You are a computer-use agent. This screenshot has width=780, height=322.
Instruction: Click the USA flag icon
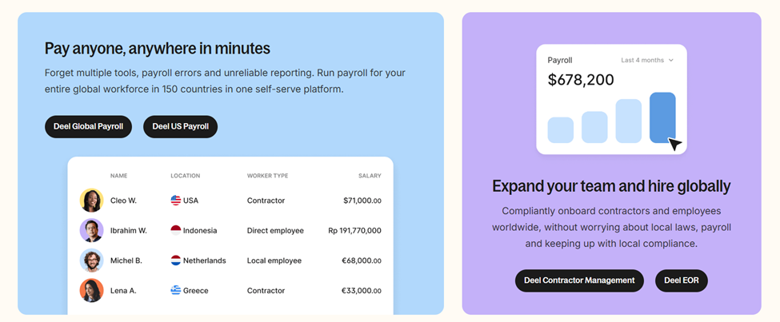pos(175,201)
